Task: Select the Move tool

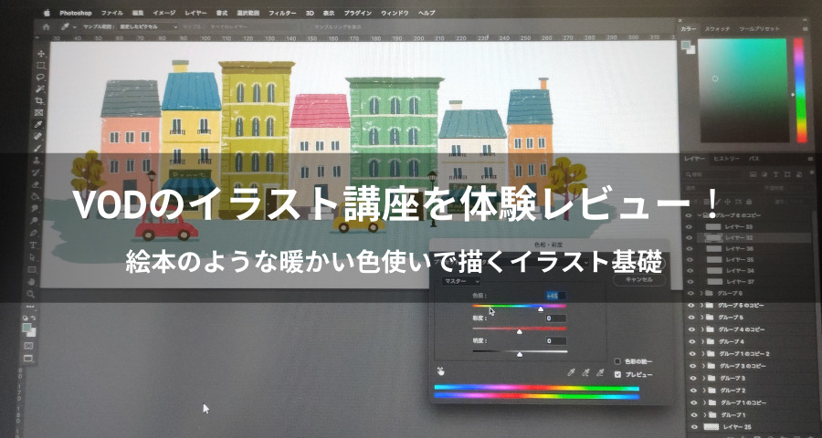Action: (40, 54)
